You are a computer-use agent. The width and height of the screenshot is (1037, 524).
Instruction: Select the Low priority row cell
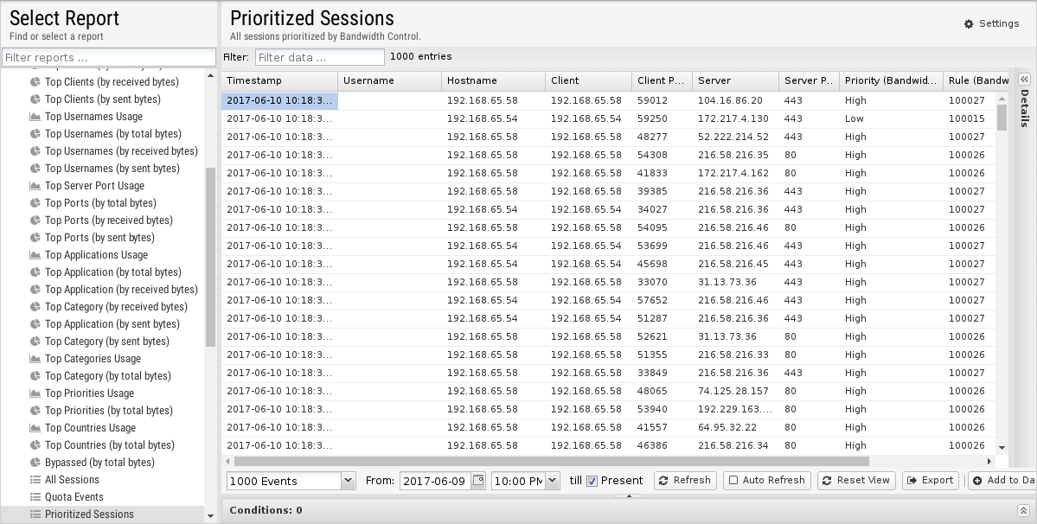coord(891,119)
